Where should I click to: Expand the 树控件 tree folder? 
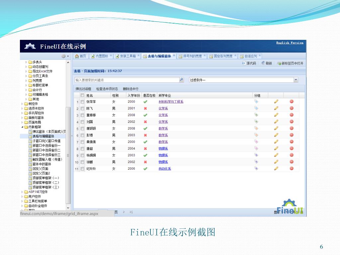(22, 104)
